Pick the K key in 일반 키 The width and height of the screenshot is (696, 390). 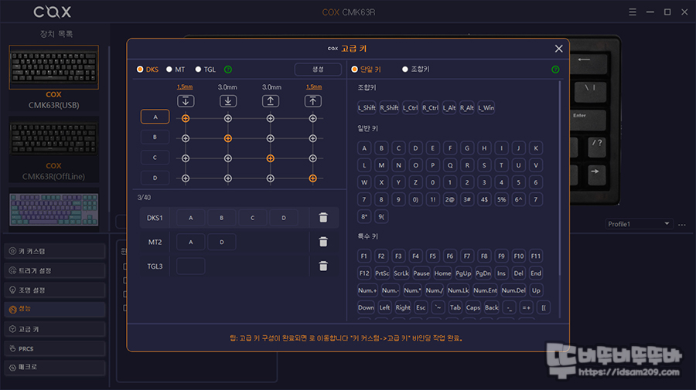(536, 148)
